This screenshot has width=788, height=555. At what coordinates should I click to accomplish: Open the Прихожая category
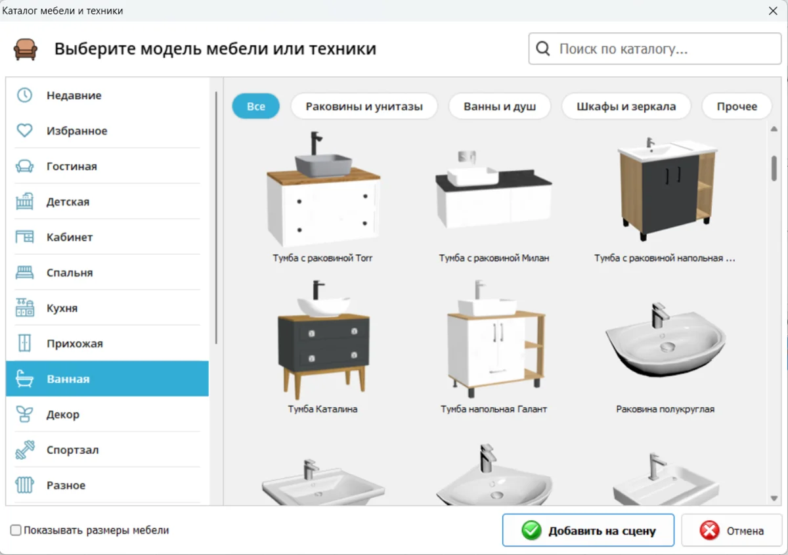pos(107,344)
